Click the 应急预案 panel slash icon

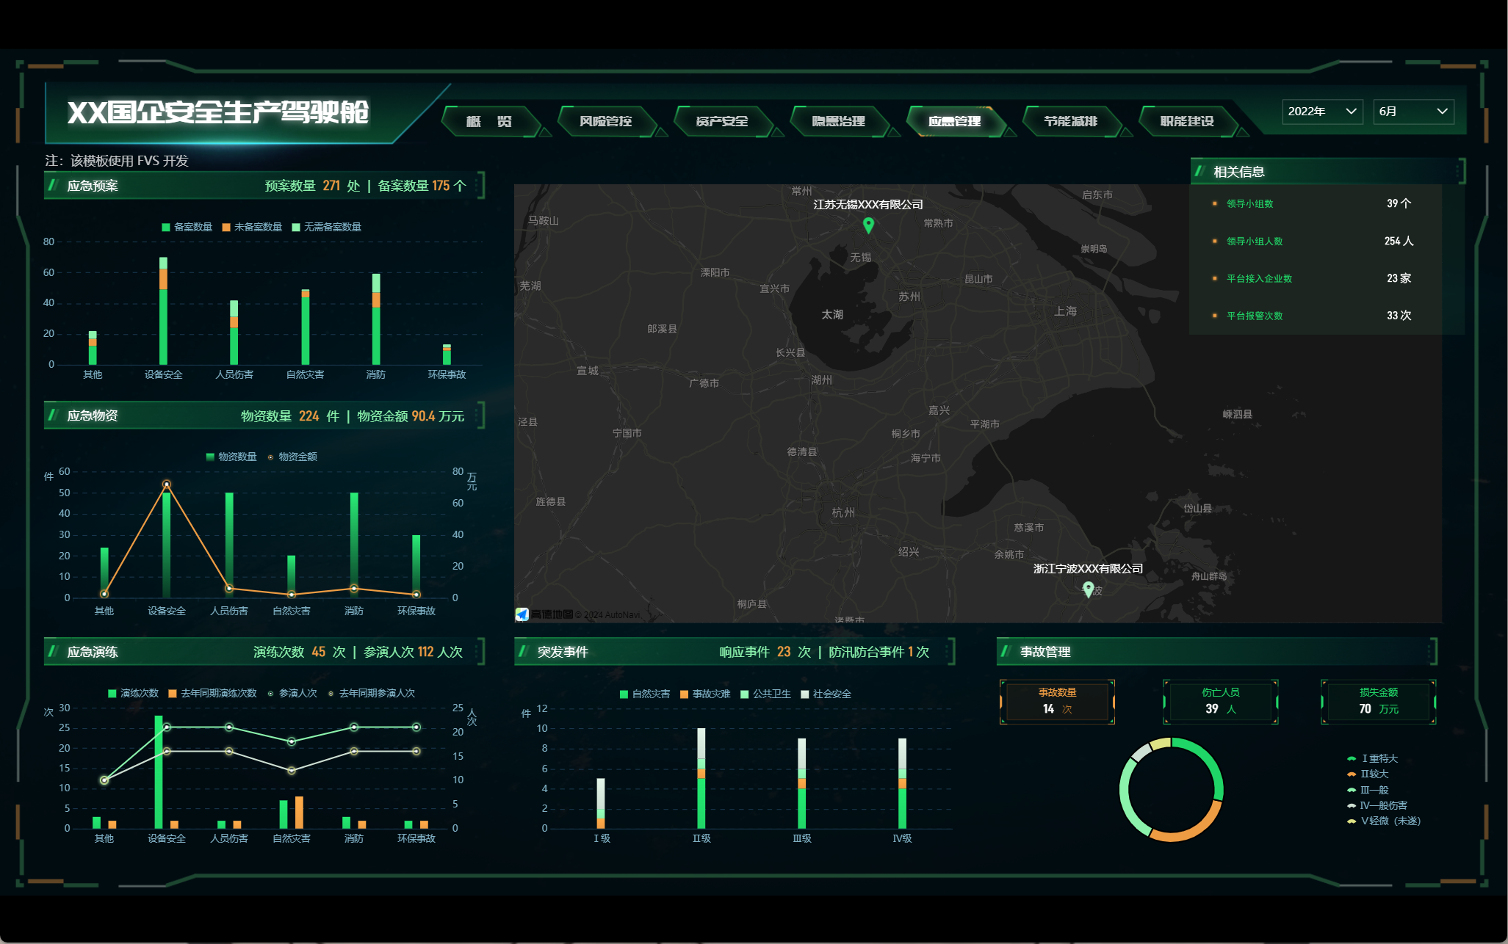(x=53, y=185)
